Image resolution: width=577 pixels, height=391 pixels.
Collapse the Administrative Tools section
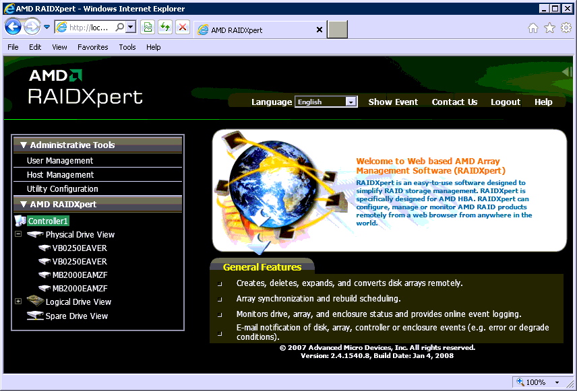[x=24, y=145]
